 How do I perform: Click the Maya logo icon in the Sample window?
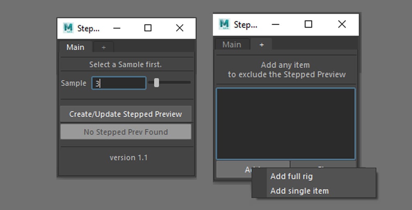click(68, 28)
